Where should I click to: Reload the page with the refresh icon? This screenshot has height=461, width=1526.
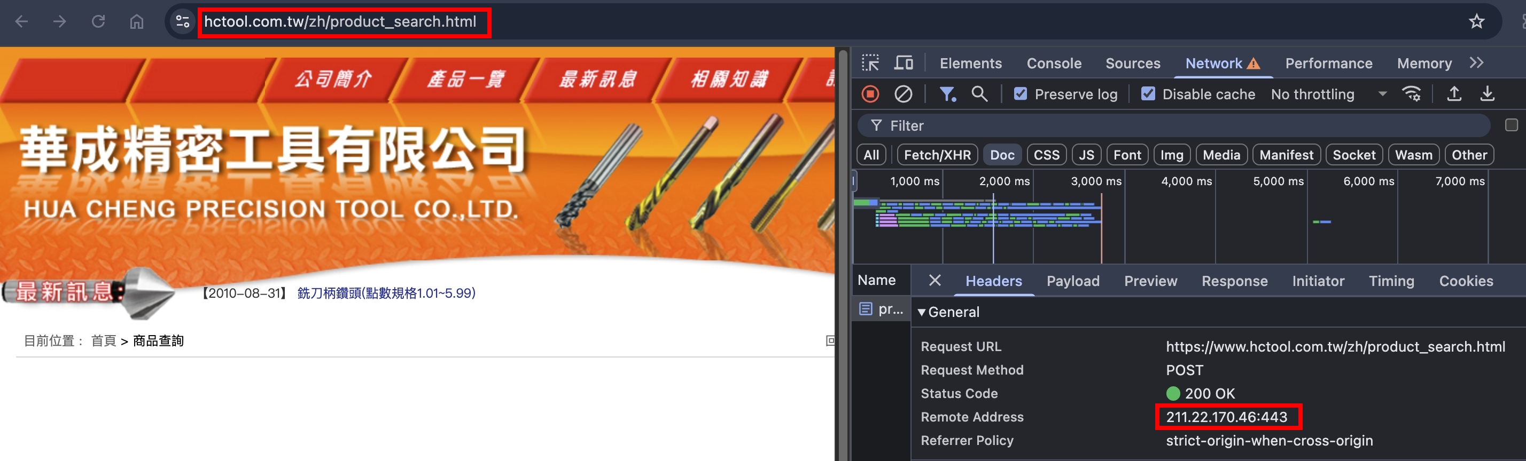98,22
